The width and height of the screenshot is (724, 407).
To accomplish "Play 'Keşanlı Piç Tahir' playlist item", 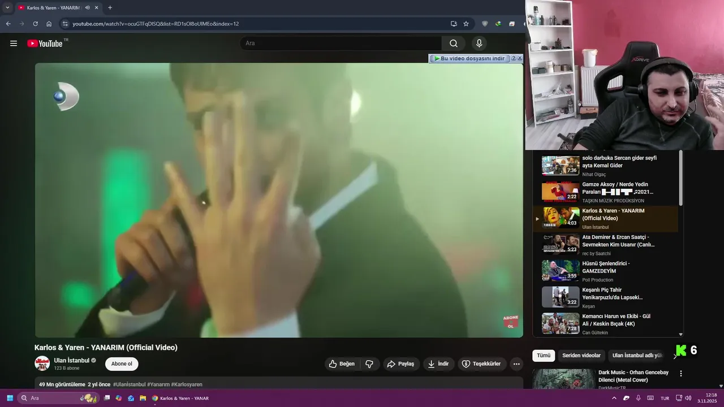I will pos(605,298).
